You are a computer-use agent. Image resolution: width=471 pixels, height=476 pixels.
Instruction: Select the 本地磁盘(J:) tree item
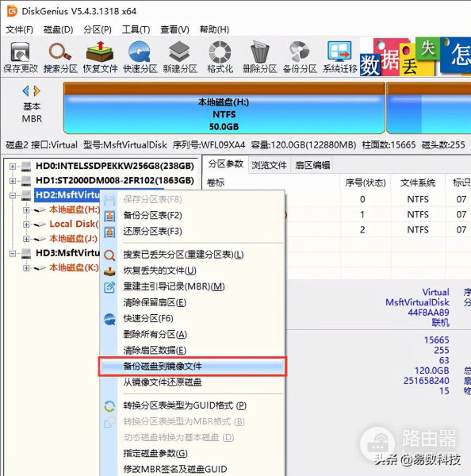(74, 239)
